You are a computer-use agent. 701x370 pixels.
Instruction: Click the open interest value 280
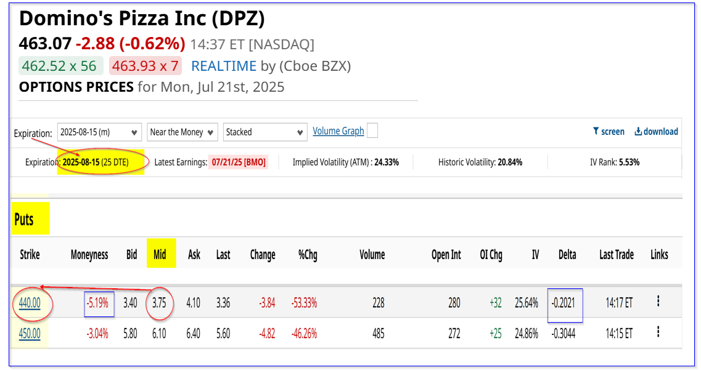pos(454,303)
